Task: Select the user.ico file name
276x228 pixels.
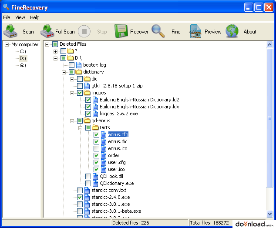Action: (116, 169)
